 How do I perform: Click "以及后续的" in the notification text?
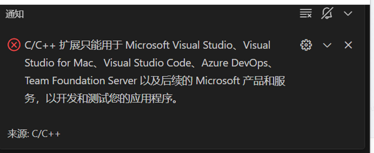click(x=166, y=81)
